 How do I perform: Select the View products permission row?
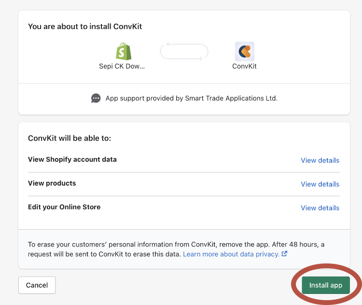[x=184, y=184]
